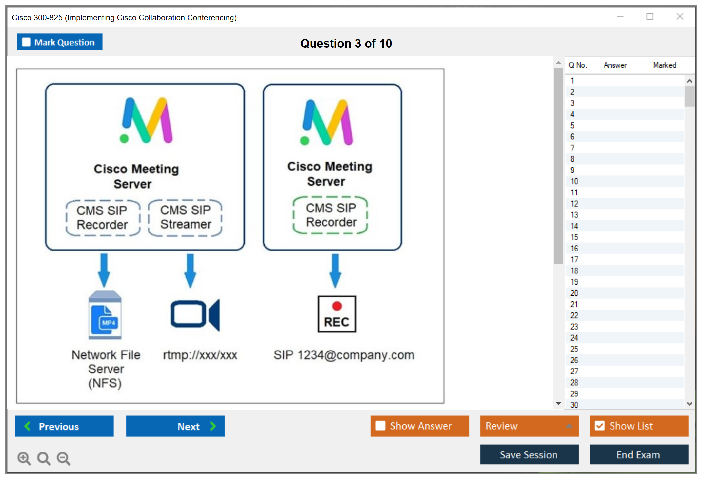Viewport: 705px width, 482px height.
Task: Click the left Cisco Meeting Server logo
Action: 146,121
